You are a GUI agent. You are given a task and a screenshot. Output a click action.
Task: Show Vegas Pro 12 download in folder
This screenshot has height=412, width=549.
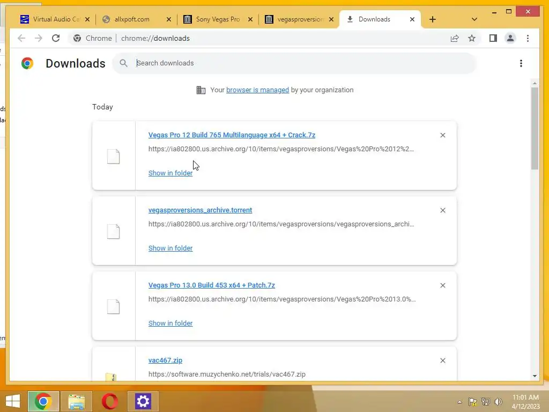click(x=170, y=173)
